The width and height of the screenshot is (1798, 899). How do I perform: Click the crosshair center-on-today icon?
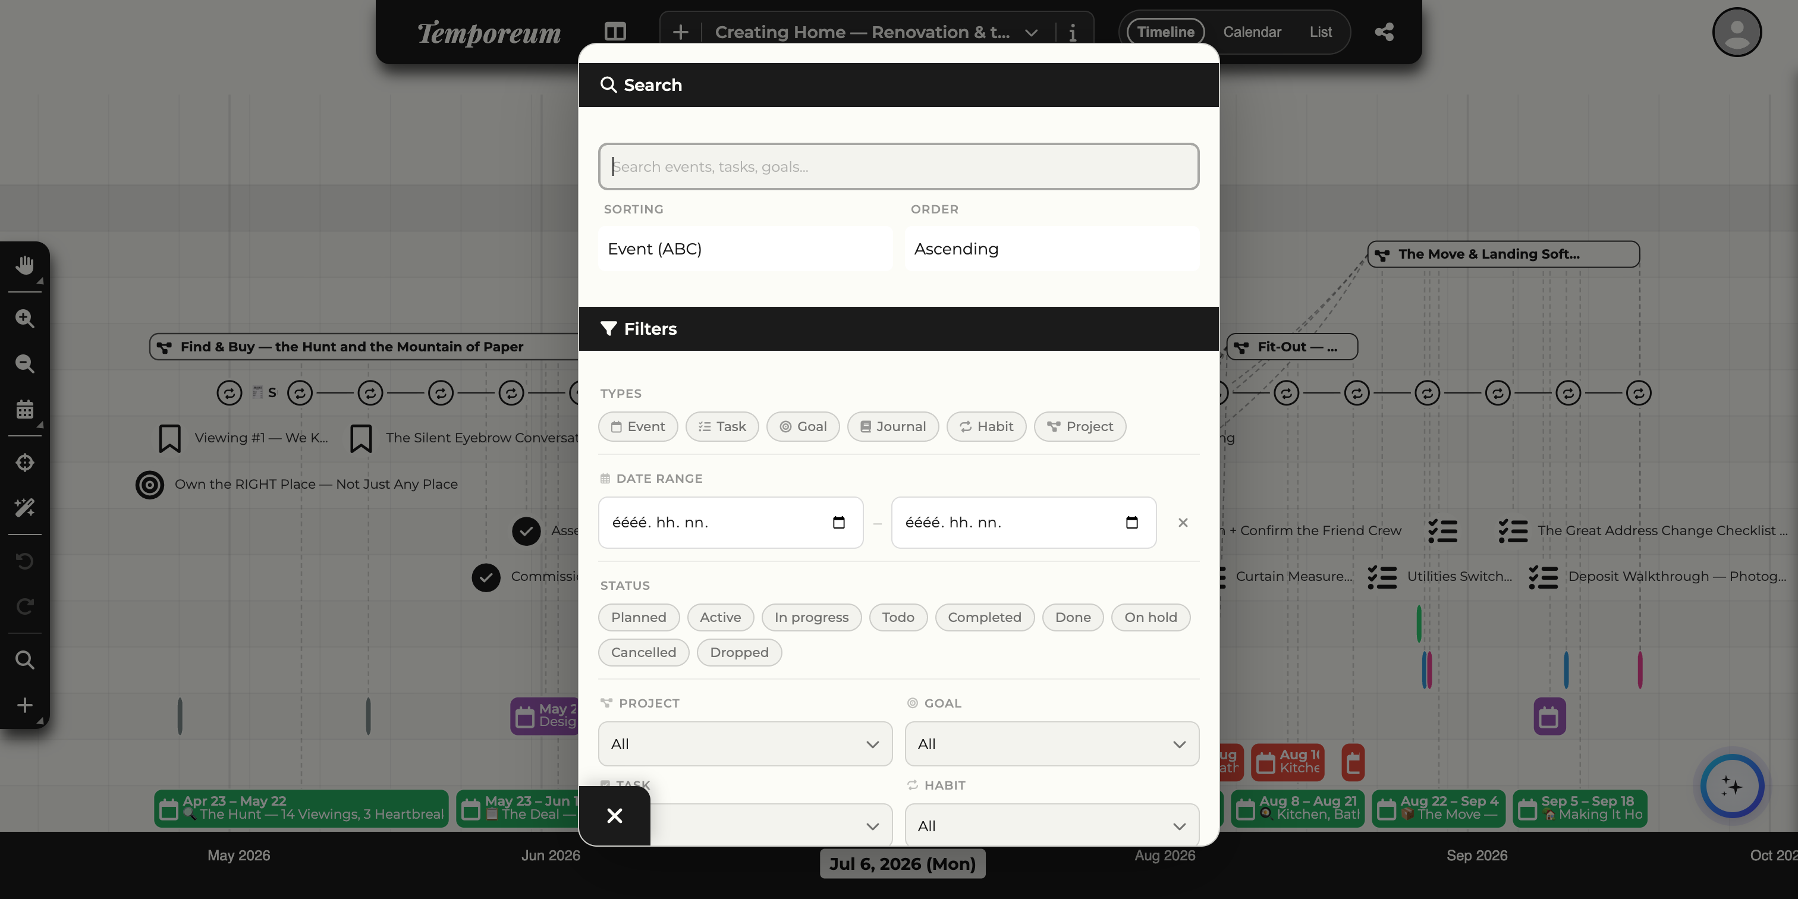click(x=25, y=462)
